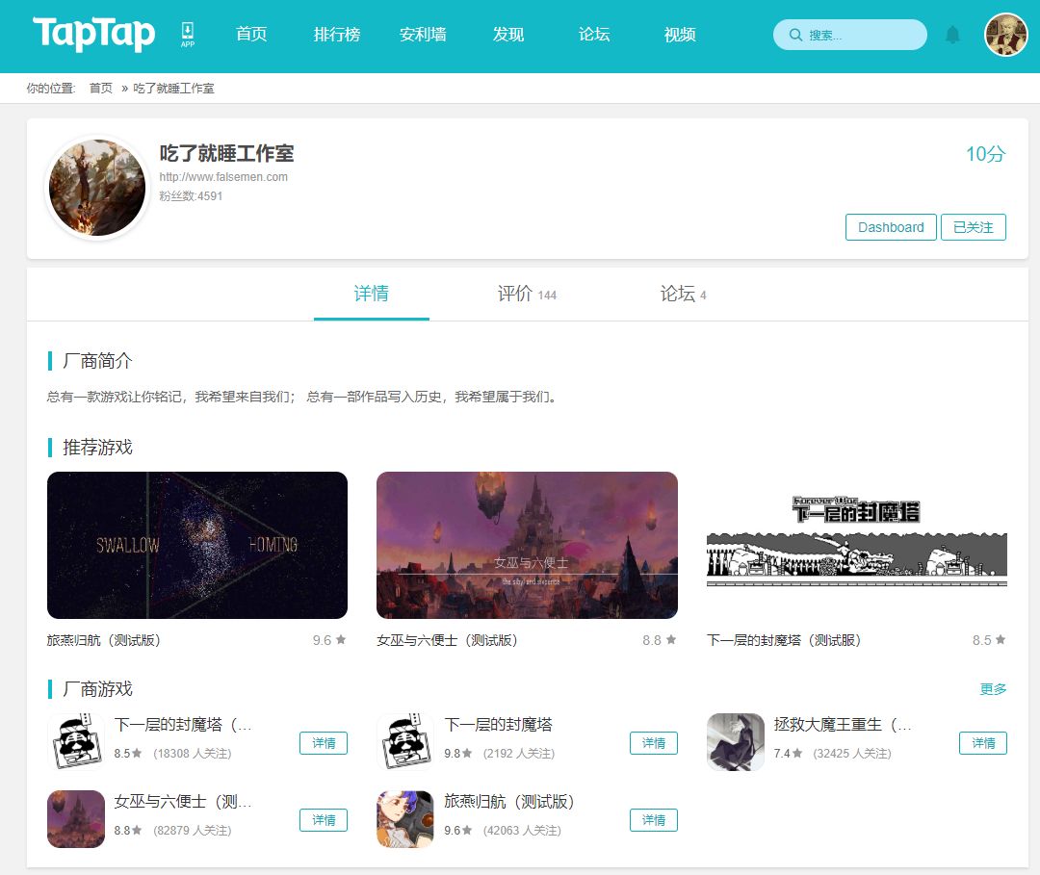Image resolution: width=1040 pixels, height=875 pixels.
Task: Click the 10分 studio rating
Action: (x=986, y=154)
